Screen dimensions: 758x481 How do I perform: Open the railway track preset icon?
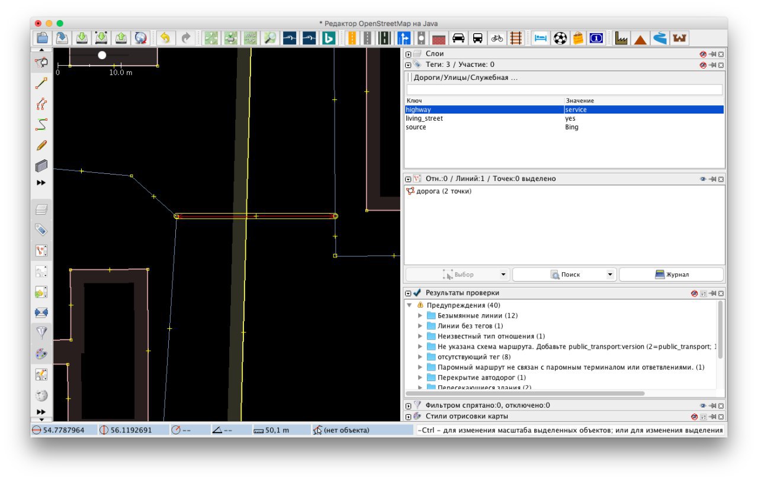point(516,38)
